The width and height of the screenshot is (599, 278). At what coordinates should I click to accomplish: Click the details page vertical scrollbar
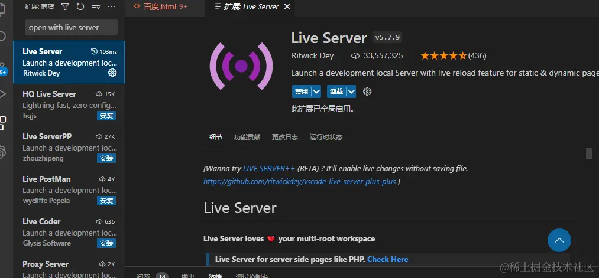(589, 153)
